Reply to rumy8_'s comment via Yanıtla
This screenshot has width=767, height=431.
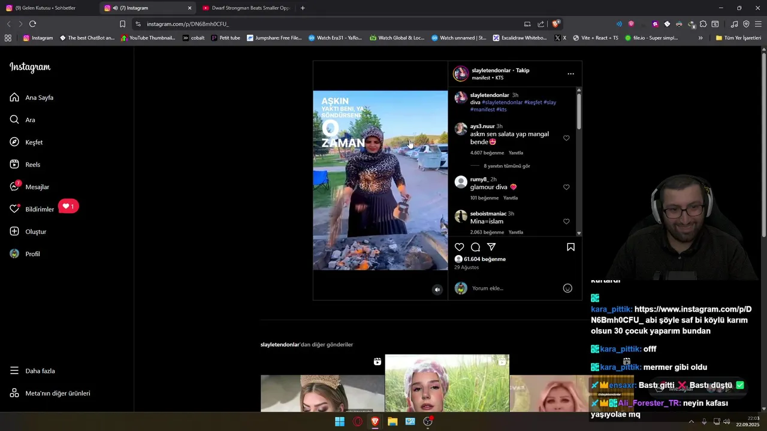coord(511,198)
